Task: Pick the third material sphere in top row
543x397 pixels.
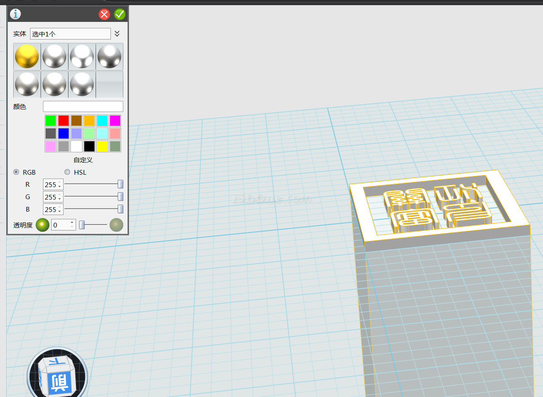Action: 82,57
